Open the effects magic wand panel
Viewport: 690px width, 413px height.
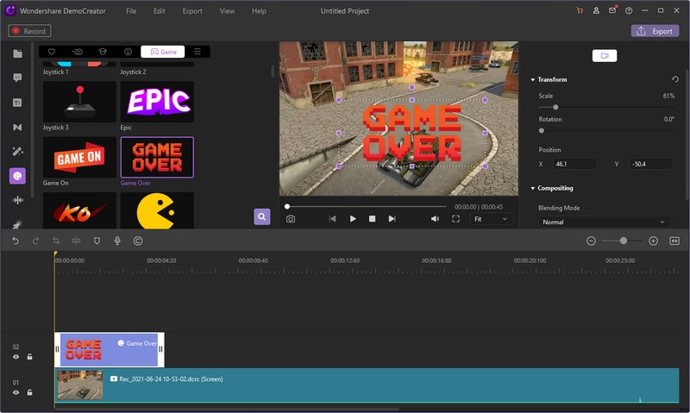tap(17, 152)
